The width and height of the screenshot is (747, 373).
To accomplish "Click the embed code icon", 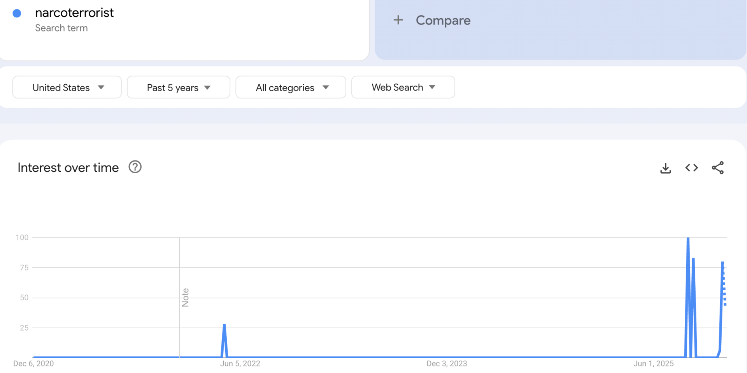I will [691, 168].
